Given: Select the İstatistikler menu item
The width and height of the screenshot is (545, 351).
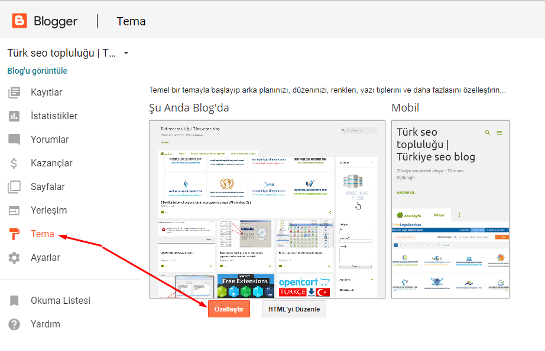Looking at the screenshot, I should click(54, 116).
